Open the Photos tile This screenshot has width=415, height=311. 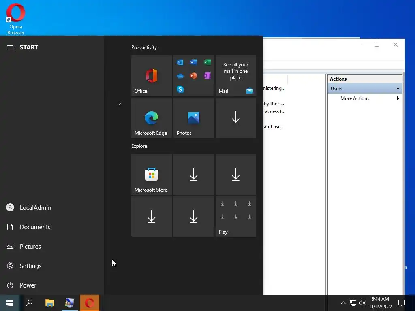(x=193, y=118)
